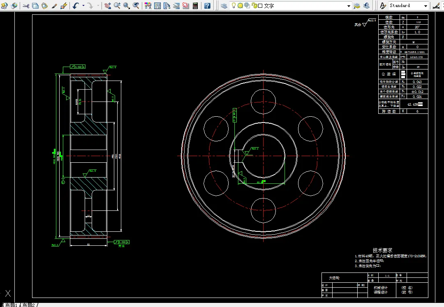Screen dimensions: 444x307
Task: Click the 公差组 table label
Action: click(389, 74)
